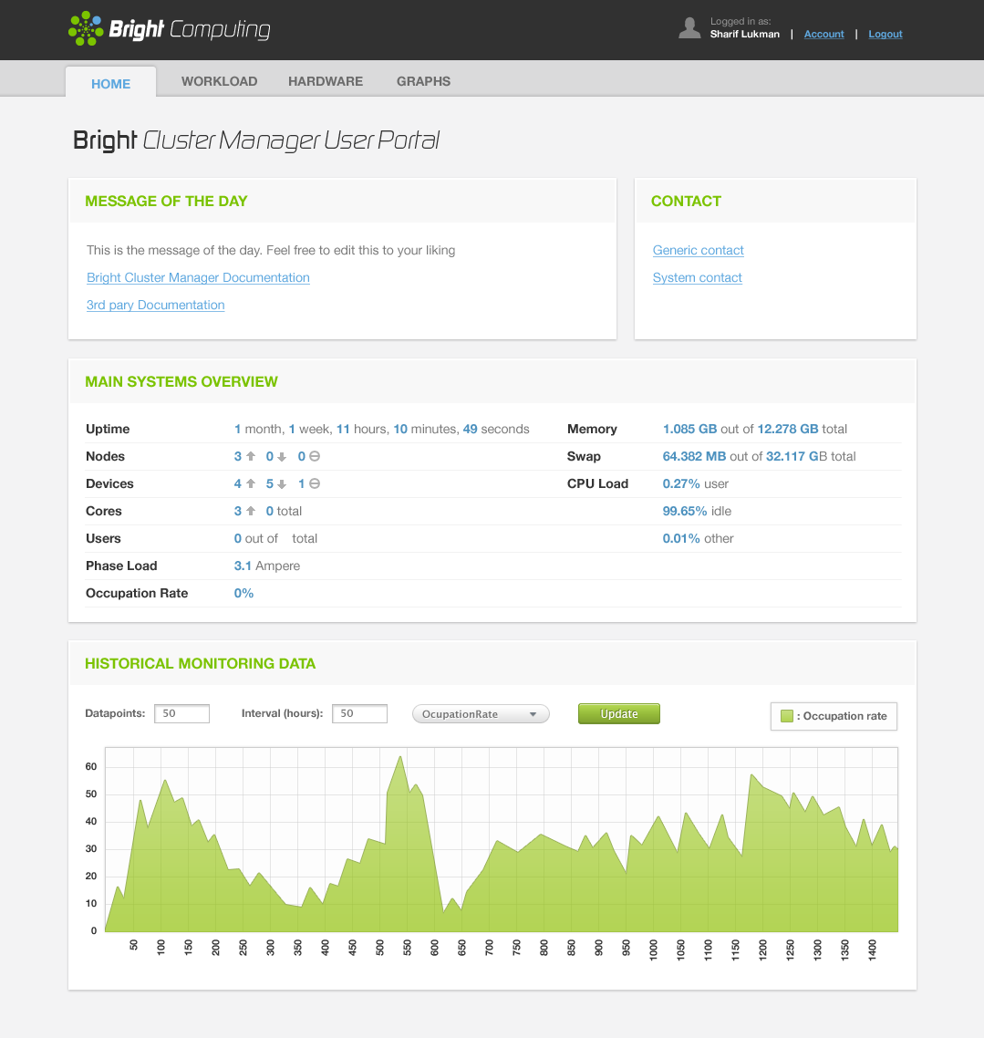Click the Nodes down arrow icon
This screenshot has width=984, height=1038.
pos(282,457)
